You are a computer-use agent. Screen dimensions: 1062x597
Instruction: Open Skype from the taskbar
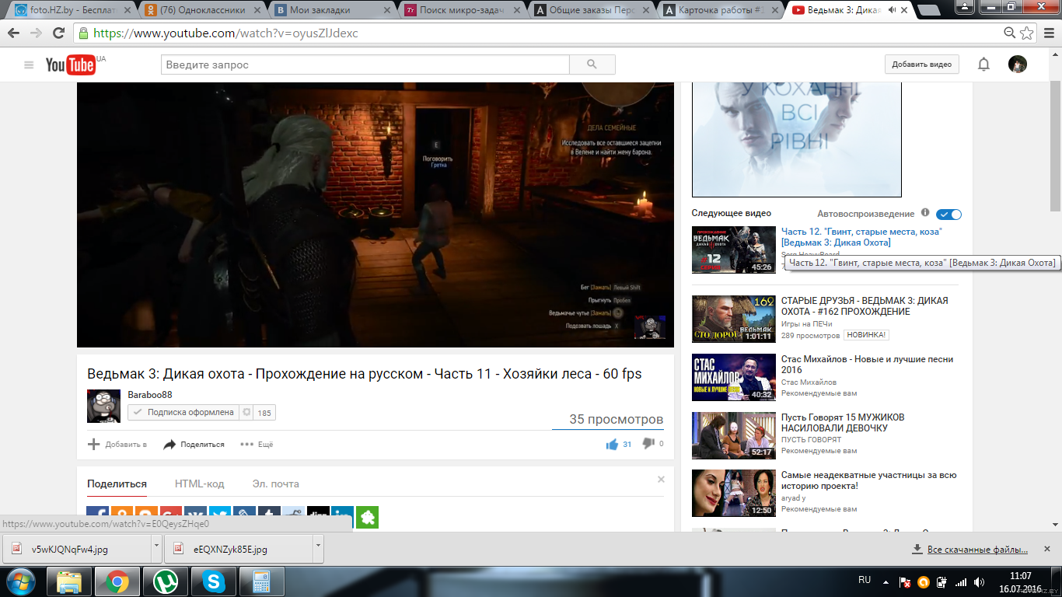point(213,581)
